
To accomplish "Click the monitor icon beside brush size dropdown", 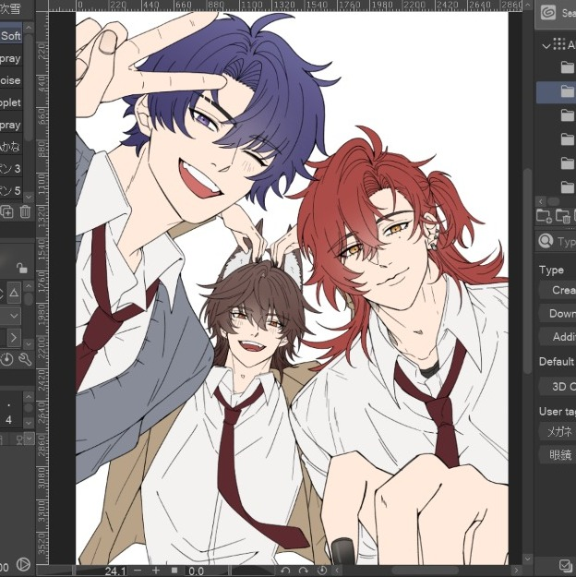I will [x=19, y=439].
